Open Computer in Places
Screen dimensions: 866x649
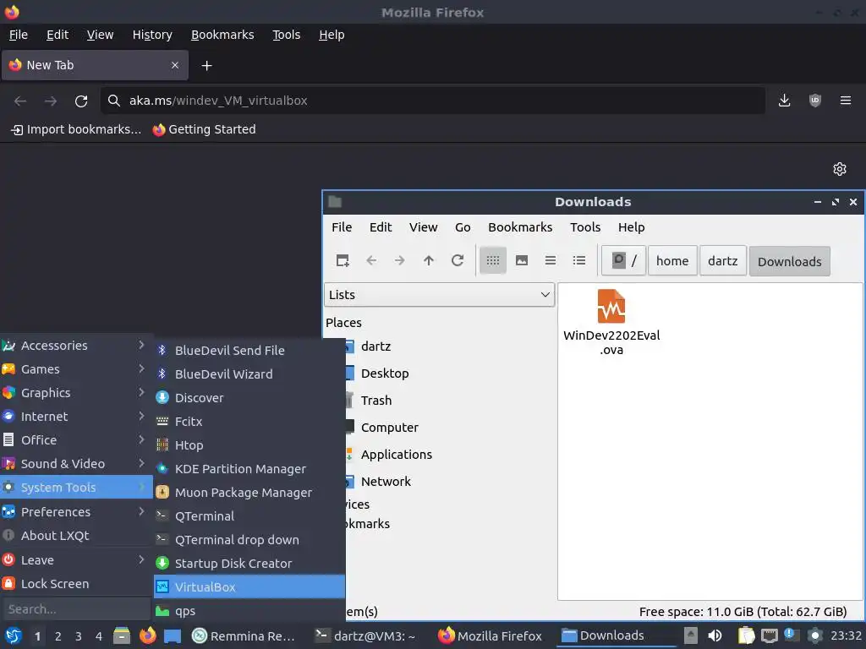click(x=389, y=427)
